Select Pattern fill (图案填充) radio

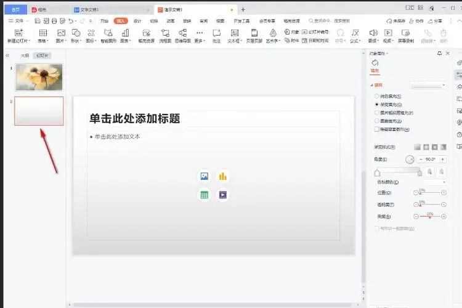(x=376, y=121)
